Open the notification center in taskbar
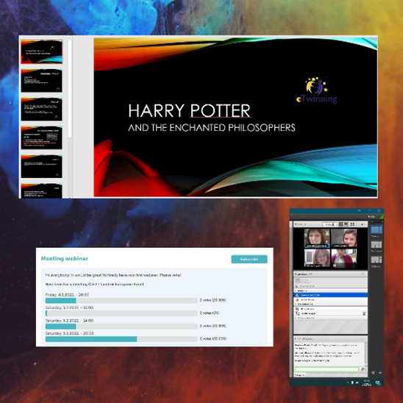Viewport: 403px width, 403px height. (378, 383)
